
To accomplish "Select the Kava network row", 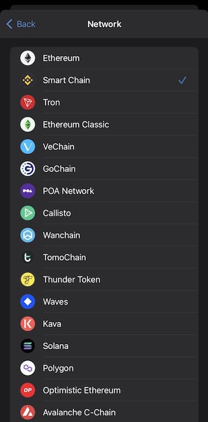I will tap(104, 324).
